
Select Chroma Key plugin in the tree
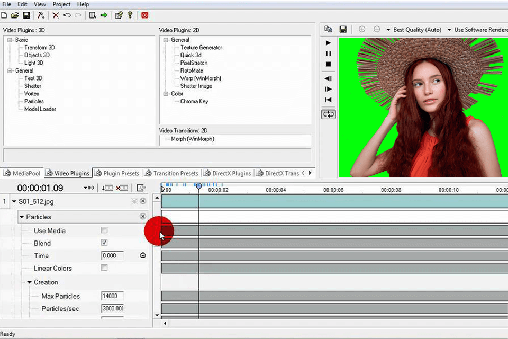pos(194,101)
